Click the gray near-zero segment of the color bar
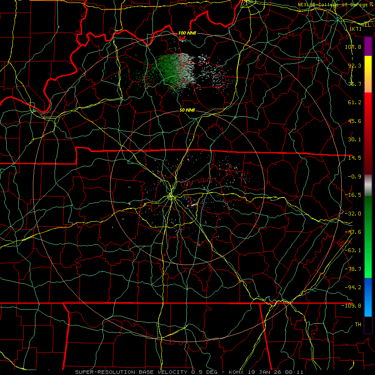This screenshot has height=375, width=375. click(368, 185)
